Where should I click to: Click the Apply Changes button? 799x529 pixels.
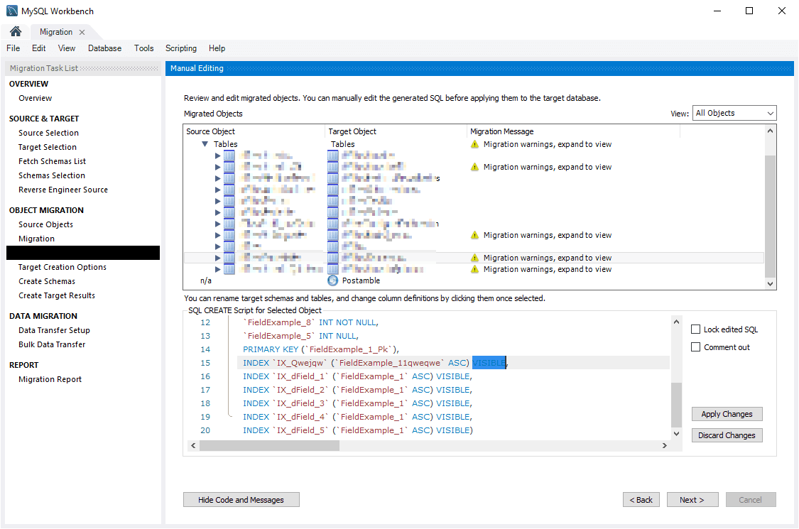click(x=727, y=413)
